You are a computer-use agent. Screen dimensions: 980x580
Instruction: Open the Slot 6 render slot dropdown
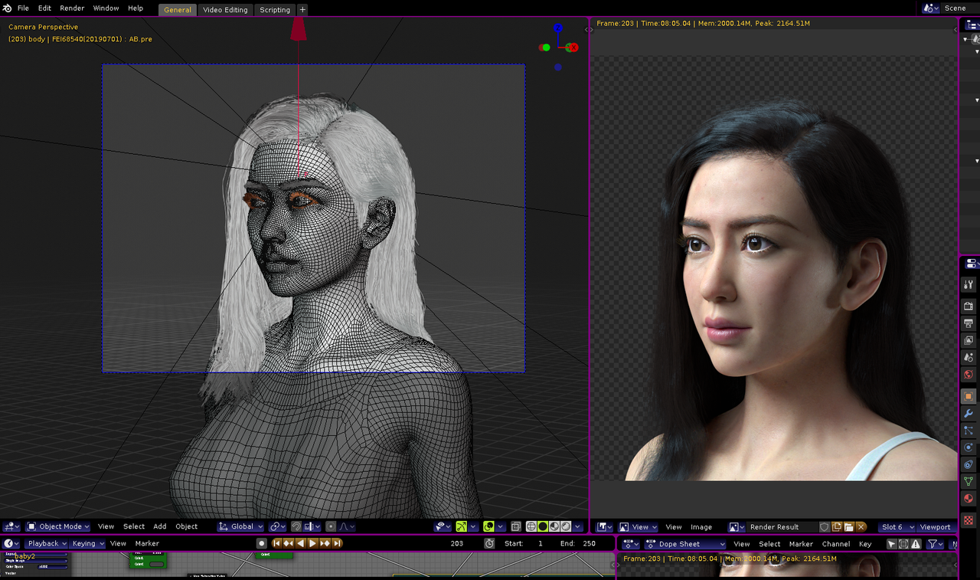(897, 527)
